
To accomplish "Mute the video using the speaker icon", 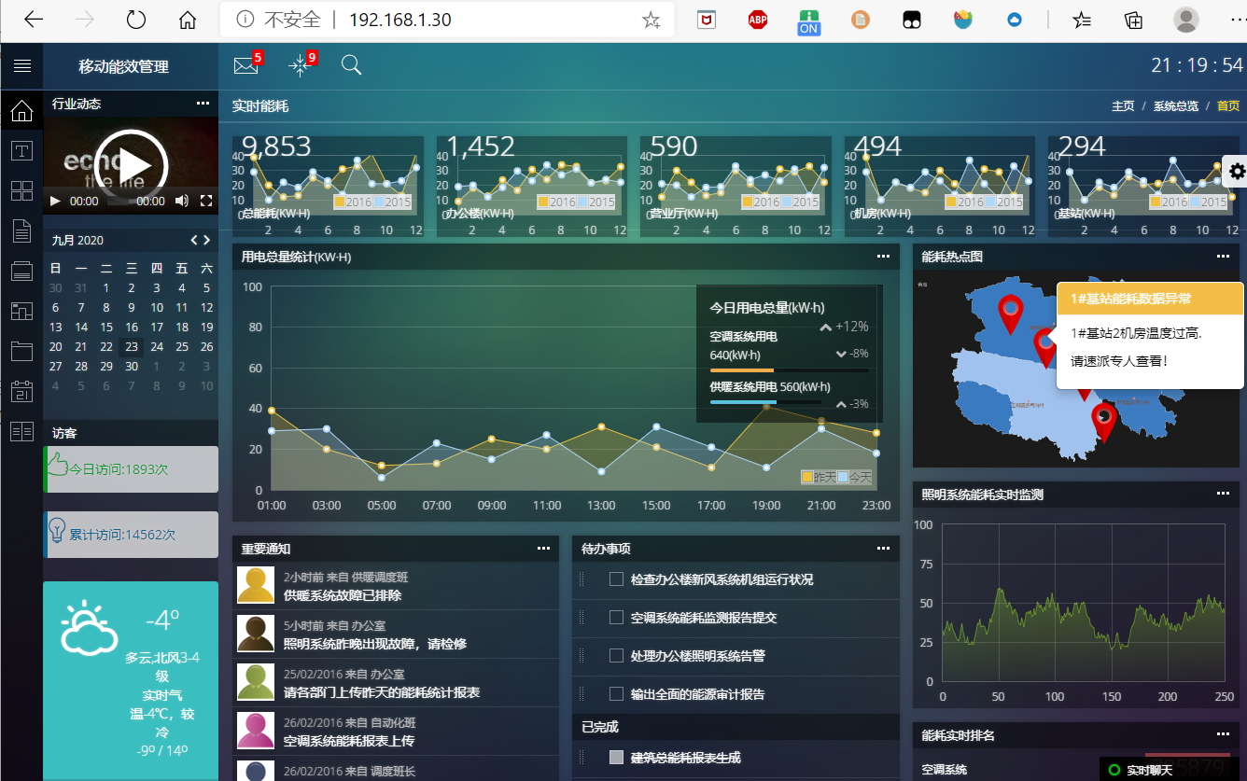I will (x=182, y=201).
